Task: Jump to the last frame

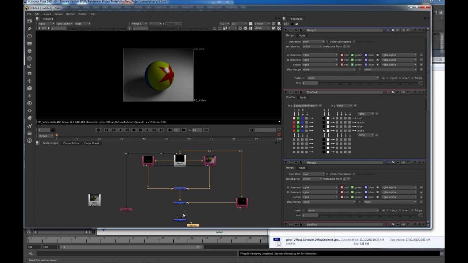Action: (x=161, y=130)
